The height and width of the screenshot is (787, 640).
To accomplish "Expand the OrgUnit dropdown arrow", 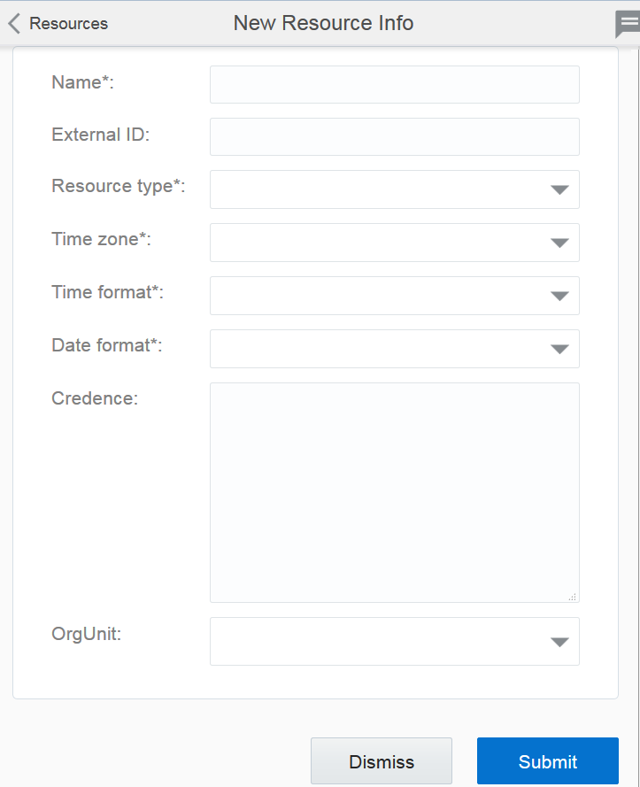I will point(559,642).
